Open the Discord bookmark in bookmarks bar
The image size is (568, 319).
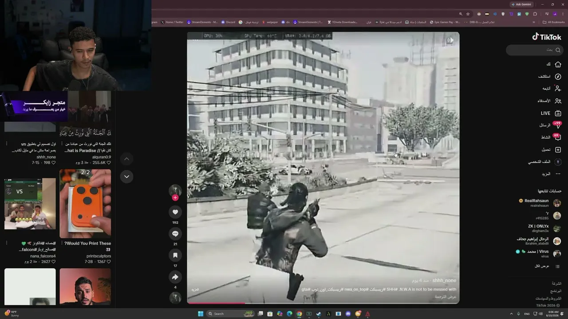click(x=228, y=22)
